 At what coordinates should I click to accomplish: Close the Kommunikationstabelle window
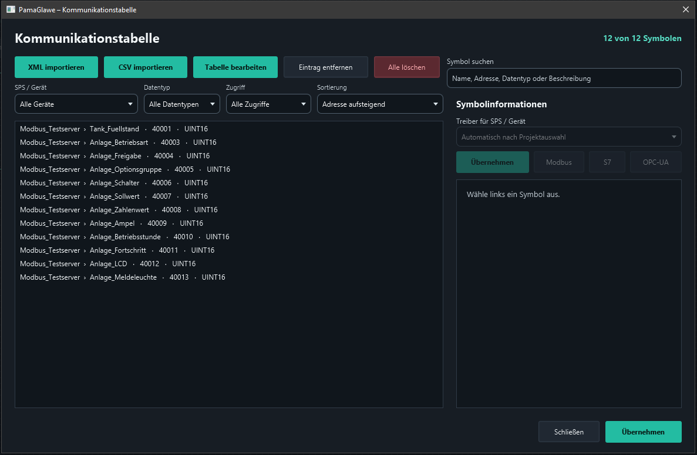[685, 9]
